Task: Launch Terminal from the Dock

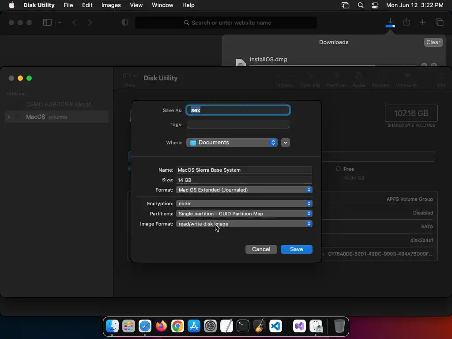Action: tap(243, 326)
